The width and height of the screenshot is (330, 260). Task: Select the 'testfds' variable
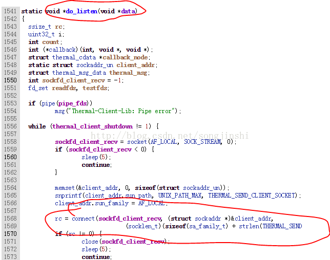[95, 88]
